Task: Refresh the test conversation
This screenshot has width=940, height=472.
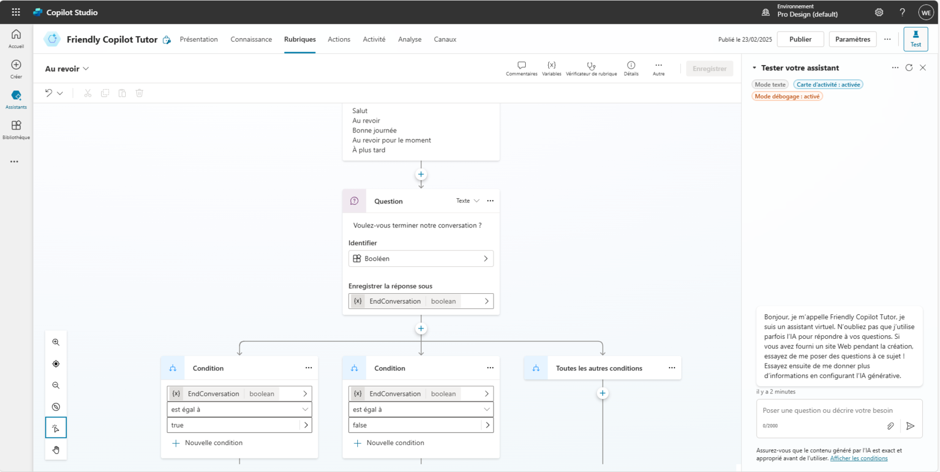Action: click(909, 67)
